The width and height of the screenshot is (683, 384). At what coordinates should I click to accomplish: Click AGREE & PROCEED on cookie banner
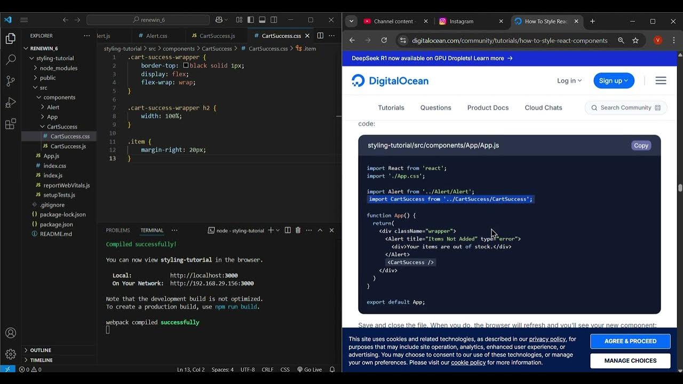click(630, 341)
